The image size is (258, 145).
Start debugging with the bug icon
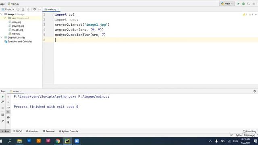(243, 4)
